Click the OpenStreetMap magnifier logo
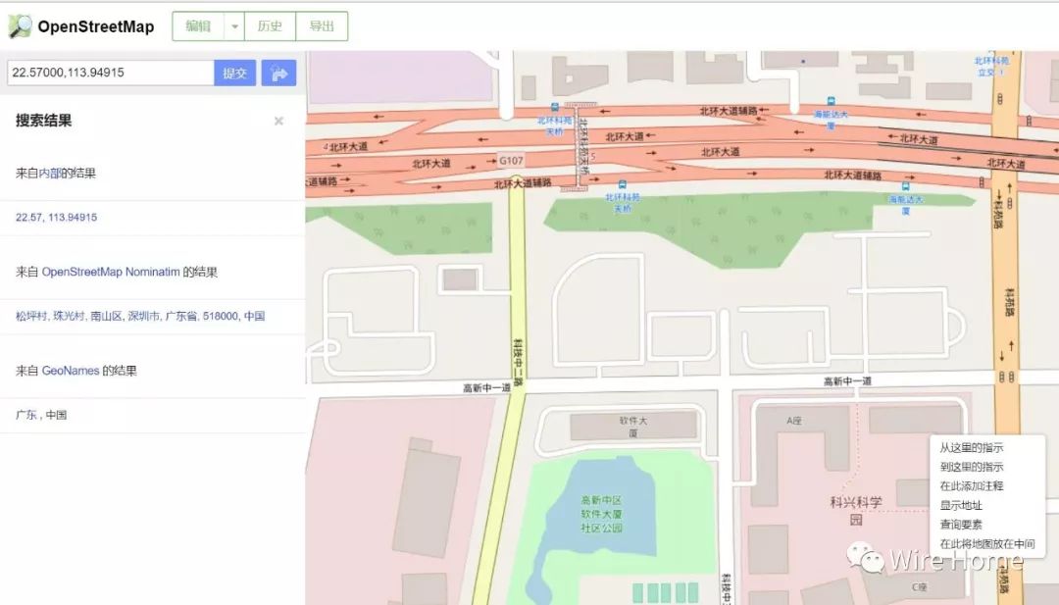1059x605 pixels. click(21, 26)
